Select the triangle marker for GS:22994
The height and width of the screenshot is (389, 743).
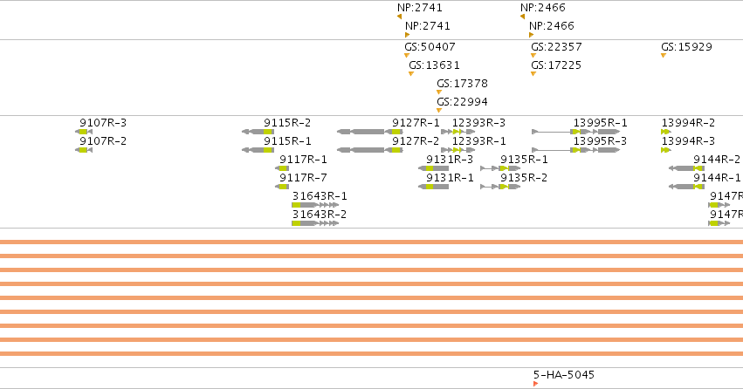coord(439,110)
